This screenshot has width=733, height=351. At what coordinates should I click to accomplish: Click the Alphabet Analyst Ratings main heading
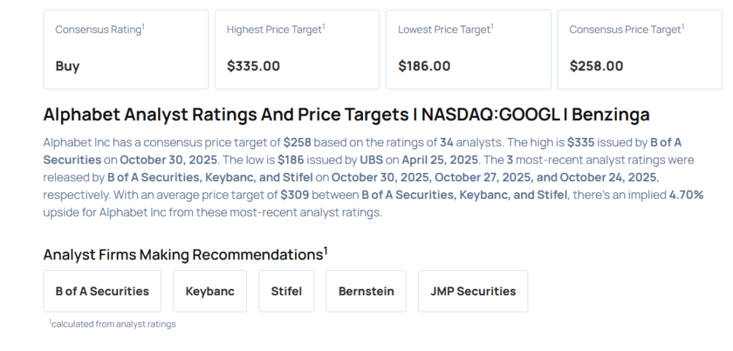346,114
